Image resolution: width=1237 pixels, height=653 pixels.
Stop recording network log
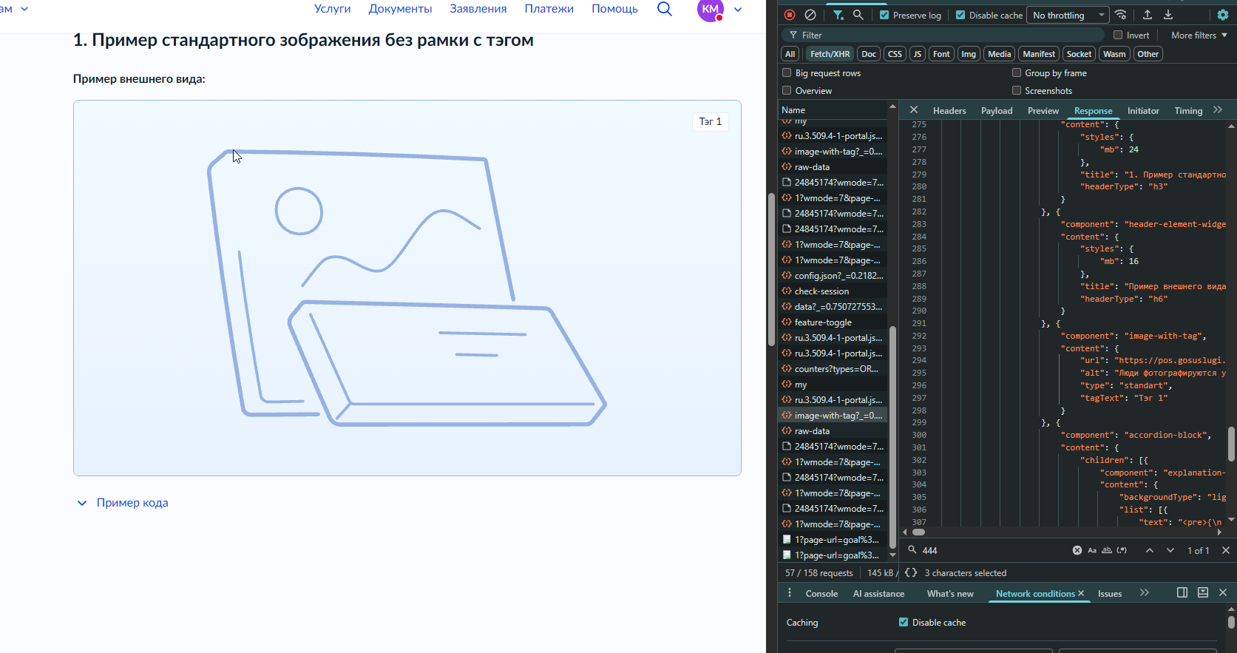(790, 15)
